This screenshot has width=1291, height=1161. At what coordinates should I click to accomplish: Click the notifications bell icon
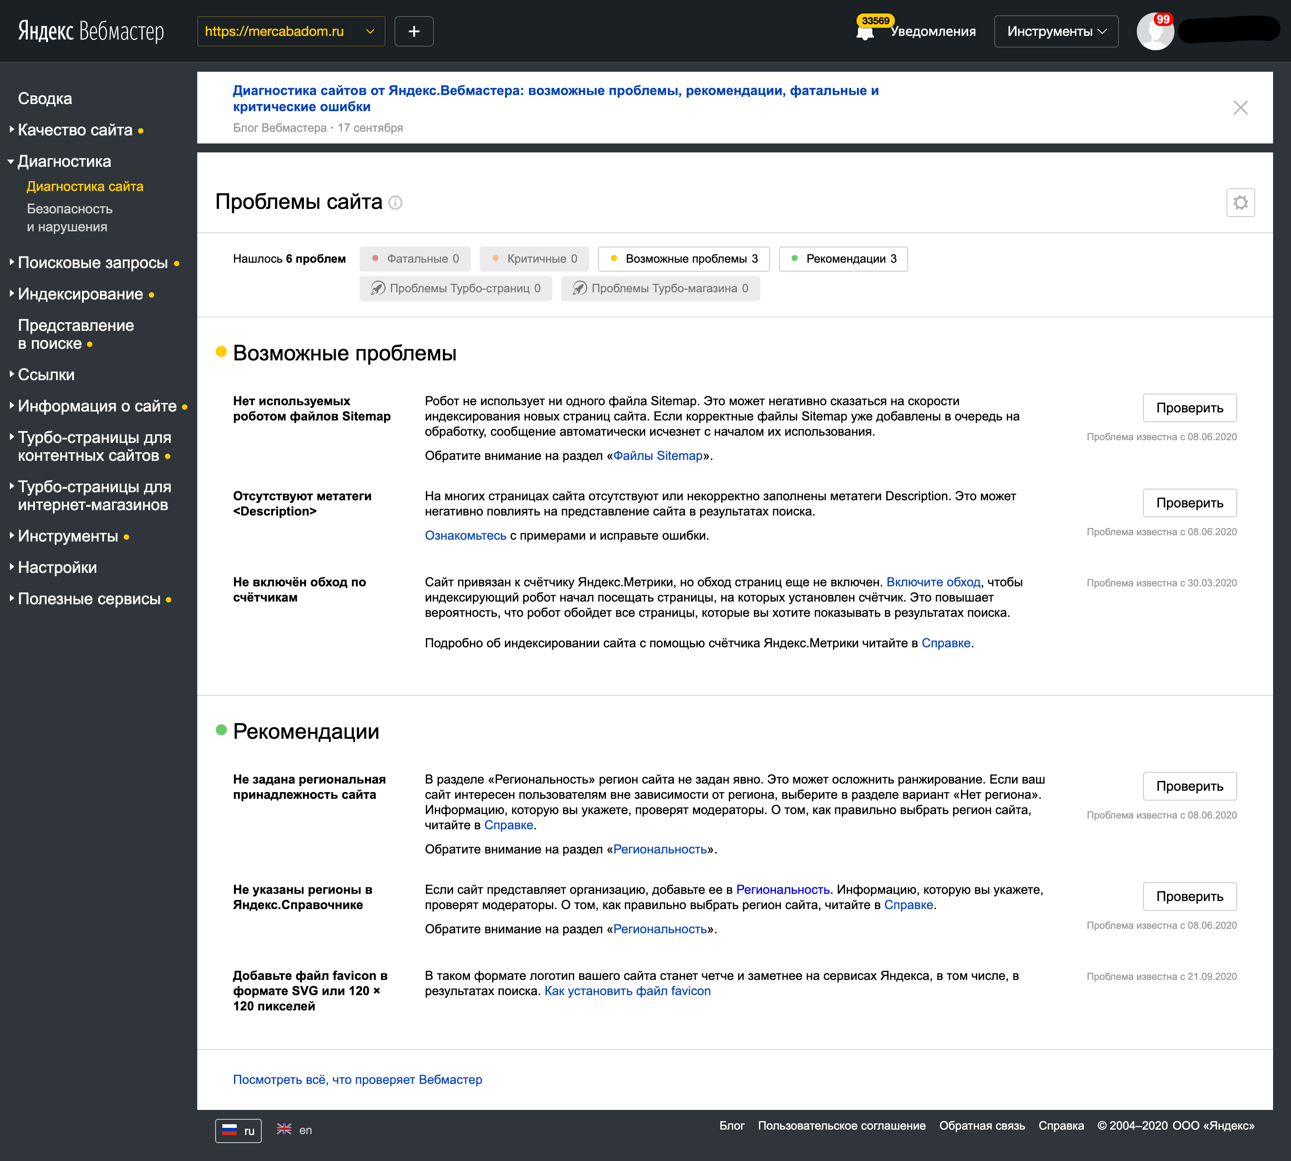click(865, 33)
